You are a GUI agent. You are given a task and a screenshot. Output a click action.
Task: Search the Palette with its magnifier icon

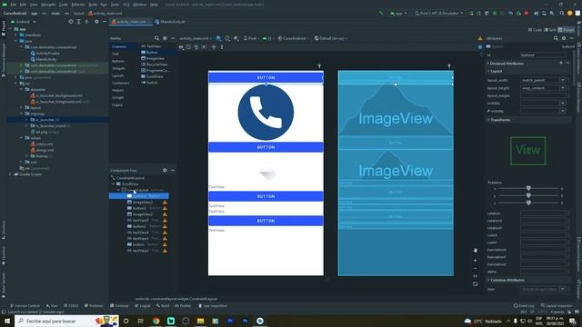156,38
